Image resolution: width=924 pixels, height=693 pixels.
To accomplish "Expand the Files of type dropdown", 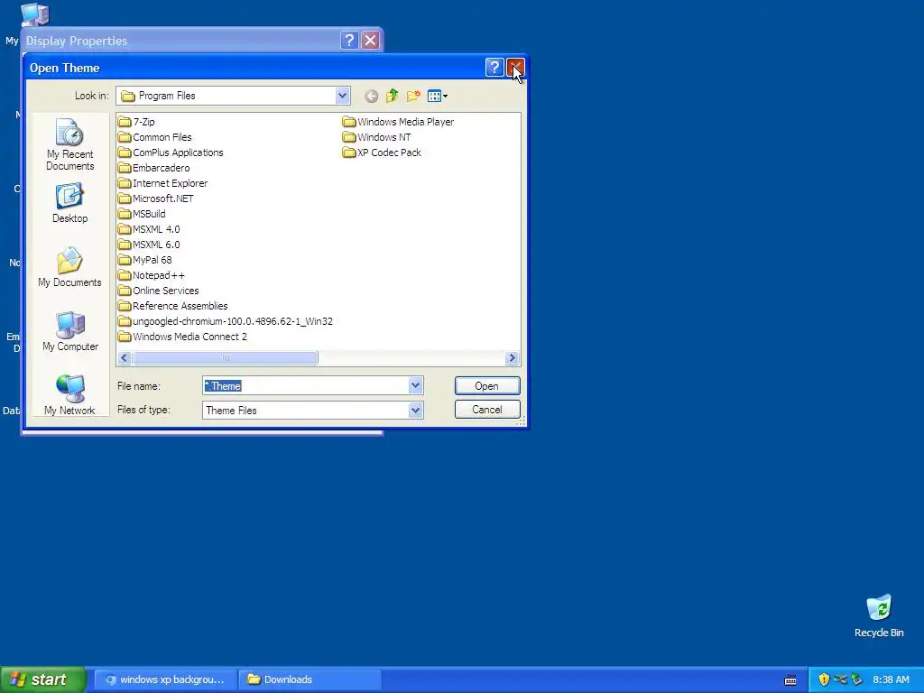I will 415,411.
